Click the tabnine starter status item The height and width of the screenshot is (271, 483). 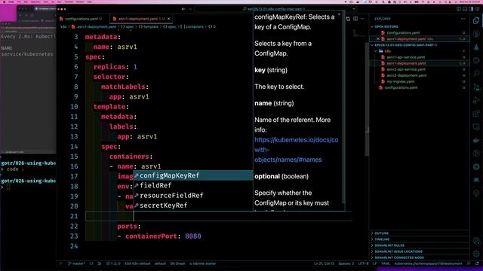(203, 263)
